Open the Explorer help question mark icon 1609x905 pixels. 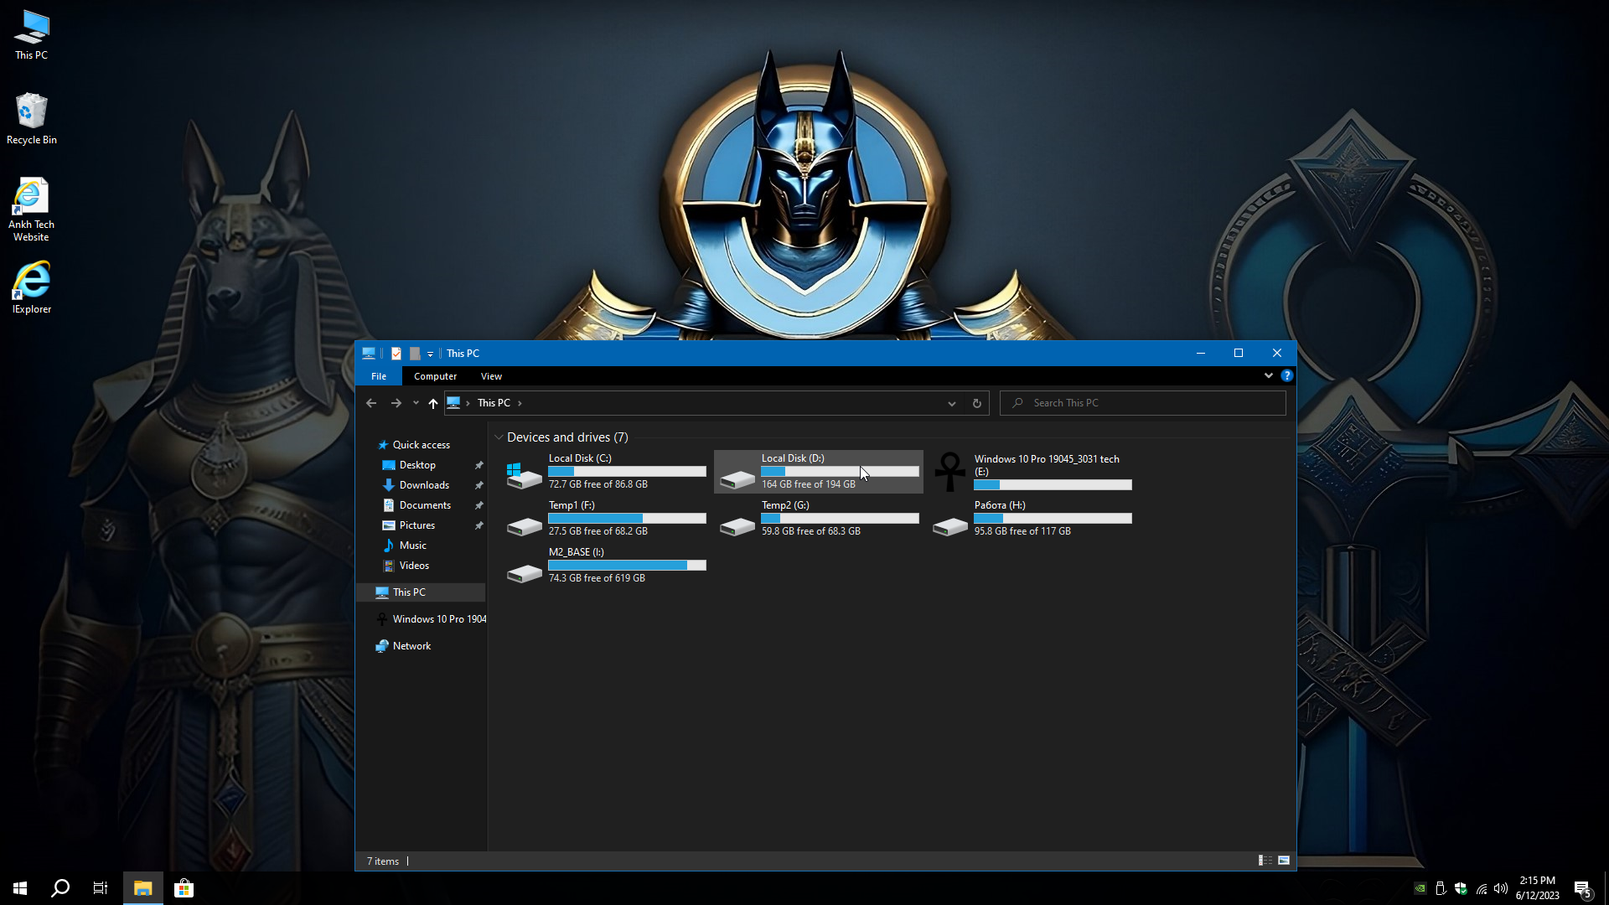click(1286, 376)
